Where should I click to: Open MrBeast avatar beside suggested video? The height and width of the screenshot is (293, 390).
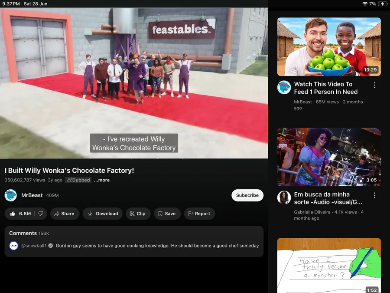coord(284,87)
